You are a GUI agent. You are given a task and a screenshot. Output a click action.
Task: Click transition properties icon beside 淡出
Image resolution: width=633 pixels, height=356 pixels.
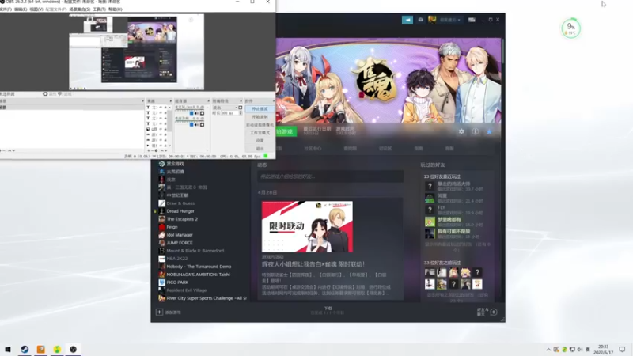241,108
